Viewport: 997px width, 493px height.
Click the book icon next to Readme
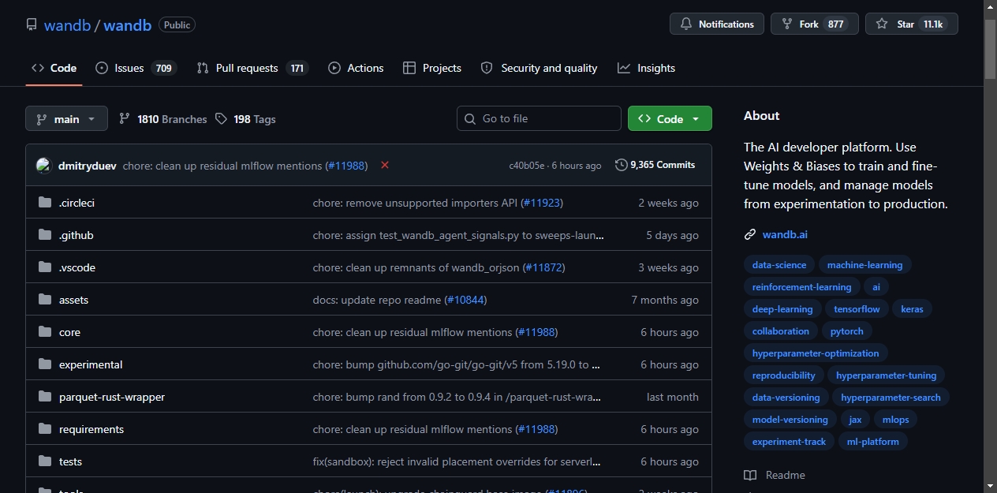point(750,475)
